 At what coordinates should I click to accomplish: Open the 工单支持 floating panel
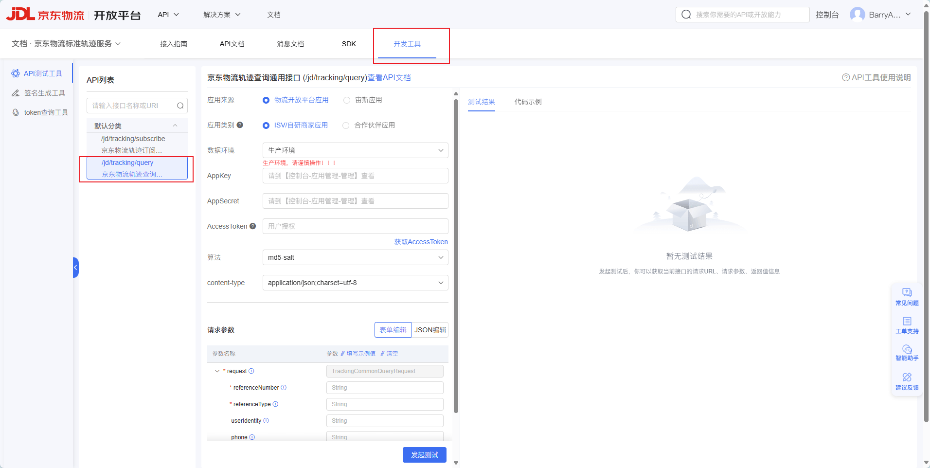point(907,325)
